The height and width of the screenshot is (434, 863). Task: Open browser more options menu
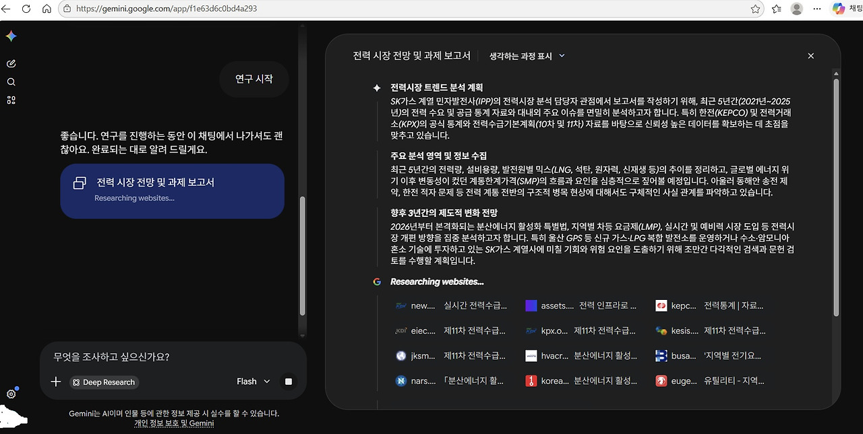point(817,9)
